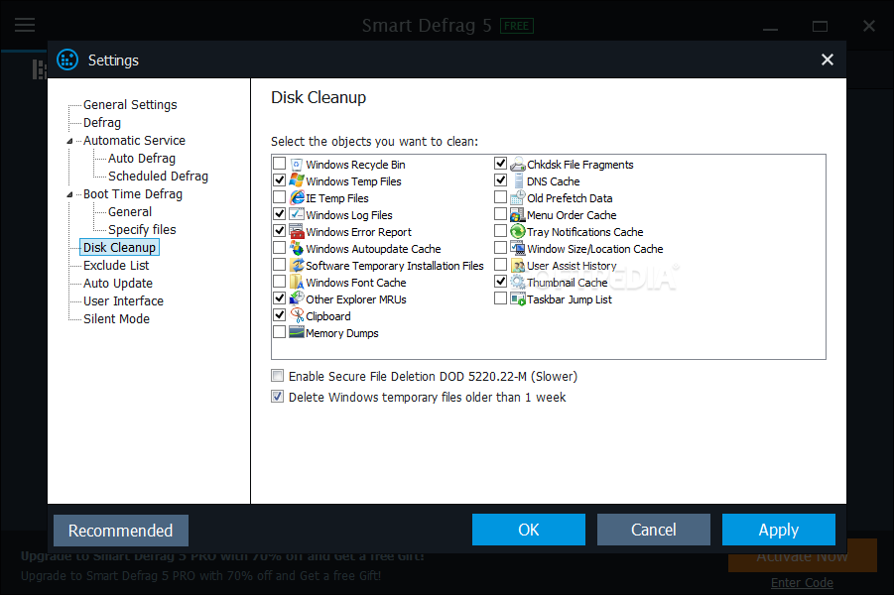
Task: Click the Cancel button
Action: [654, 530]
